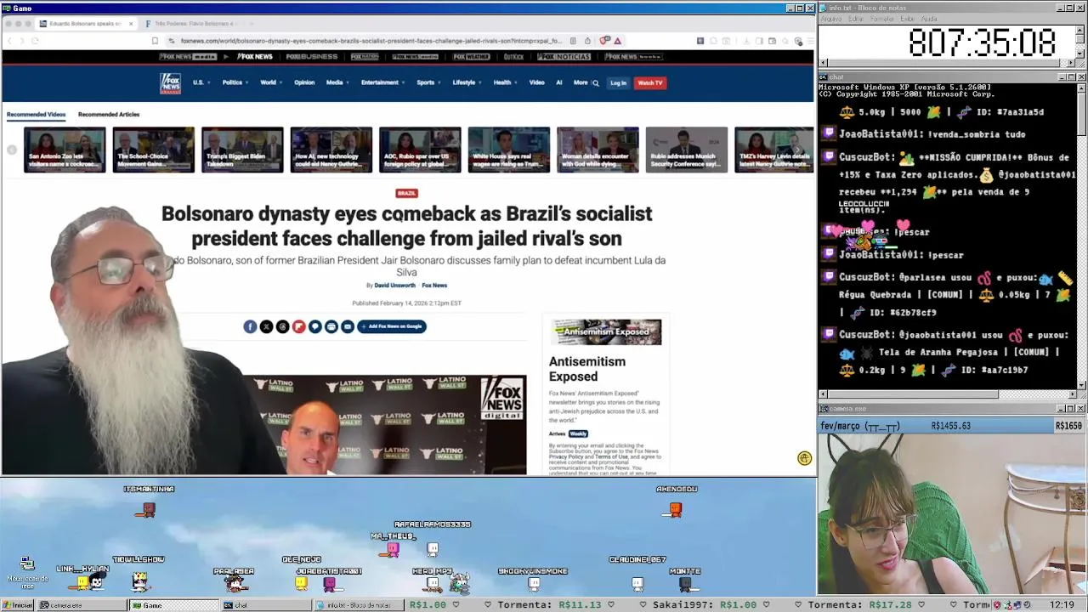The width and height of the screenshot is (1088, 612).
Task: Close the Eduardo Bolsonaro browser tab
Action: (x=131, y=24)
